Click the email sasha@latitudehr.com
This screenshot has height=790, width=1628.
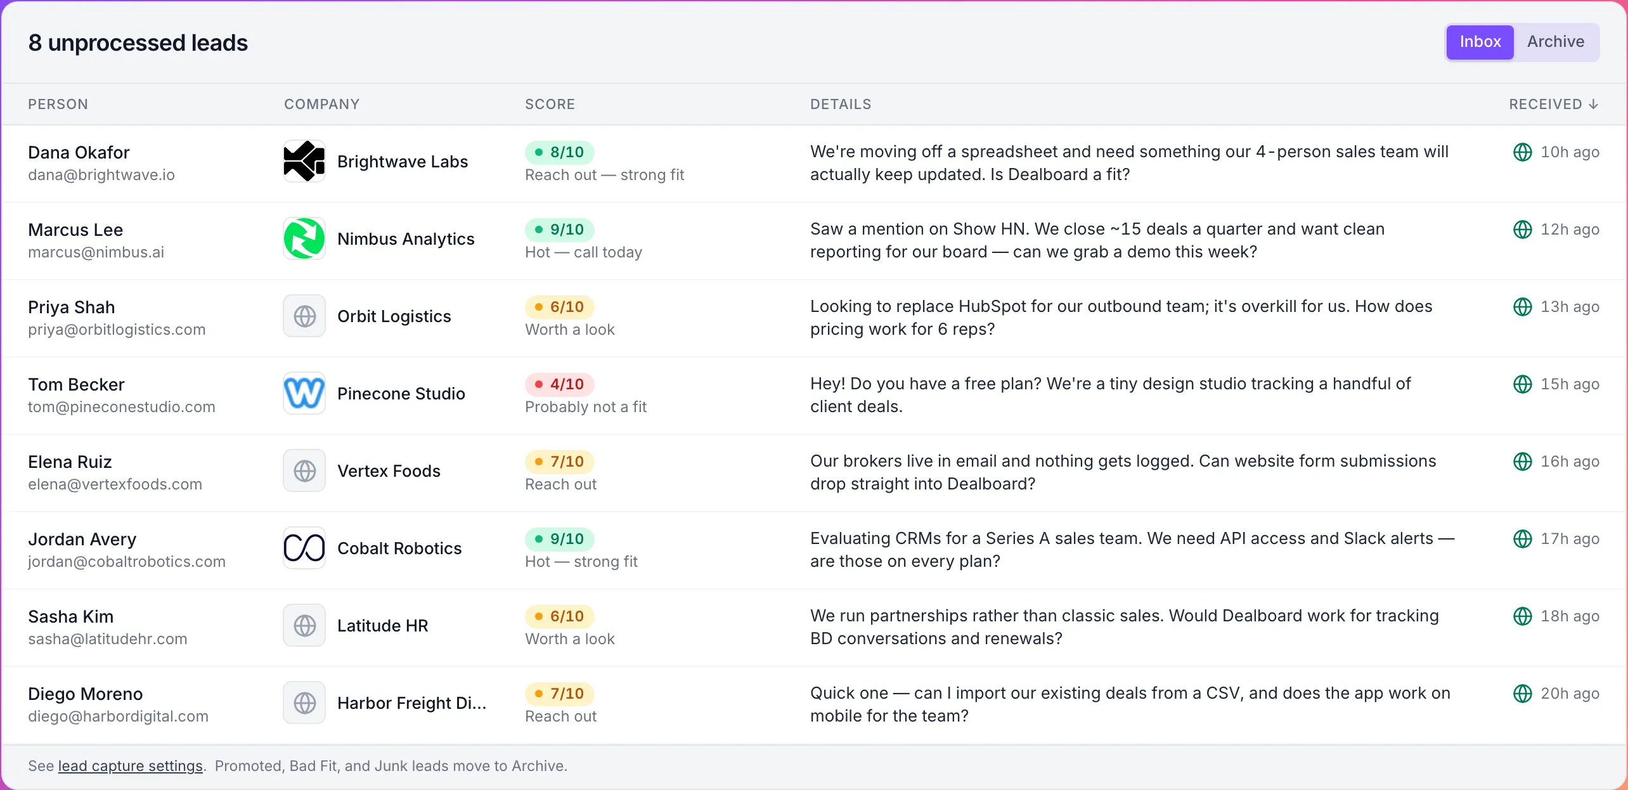tap(108, 639)
